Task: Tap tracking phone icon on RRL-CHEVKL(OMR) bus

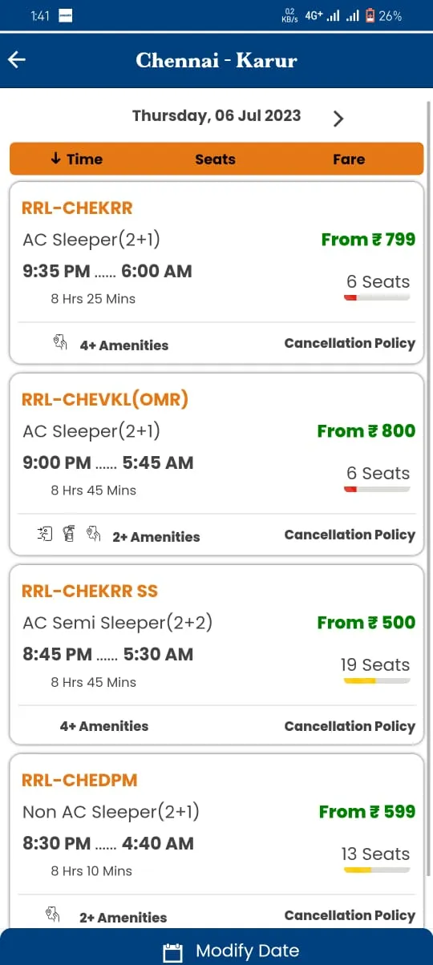Action: tap(94, 534)
